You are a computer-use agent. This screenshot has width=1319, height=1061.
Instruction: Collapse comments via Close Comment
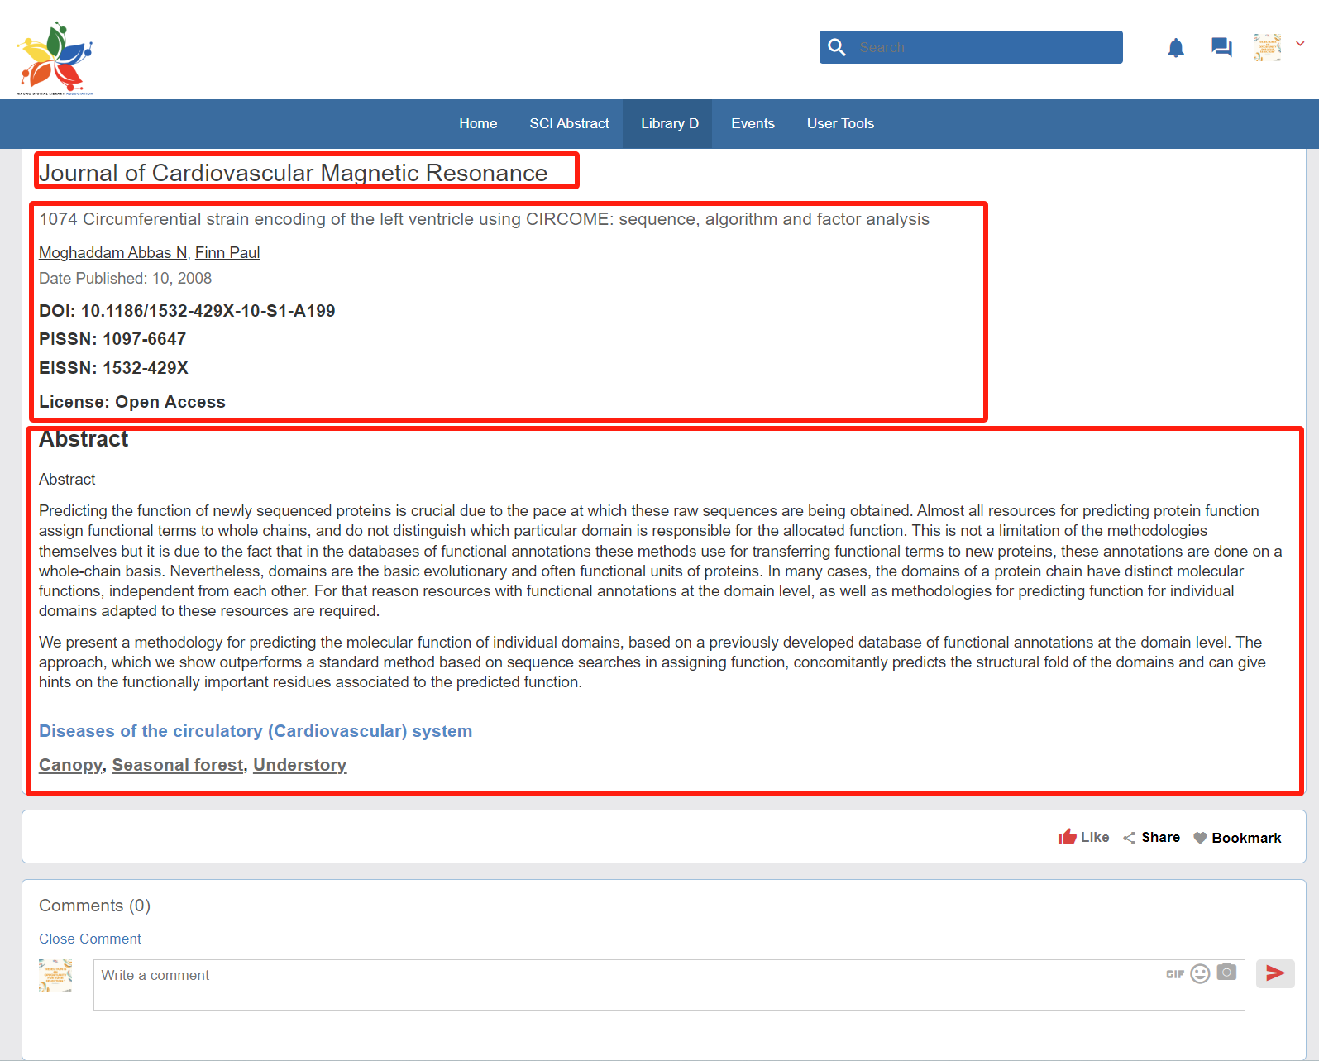90,939
